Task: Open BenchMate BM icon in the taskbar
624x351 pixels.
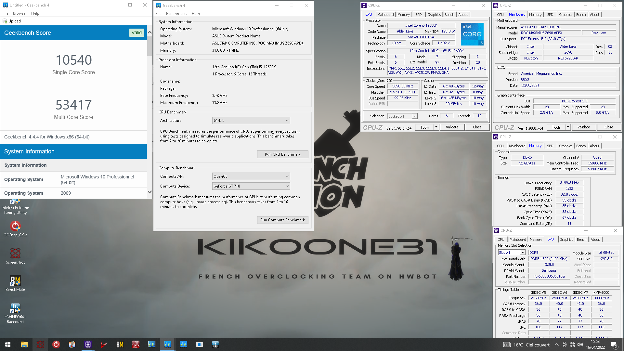Action: tap(120, 344)
